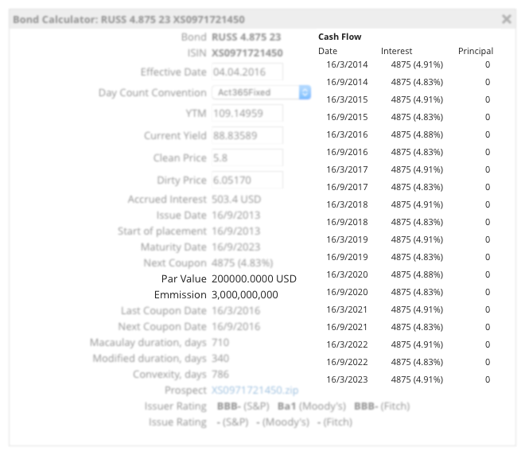Open the Day Count Convention dropdown
Screen dimensions: 525x455
(261, 92)
